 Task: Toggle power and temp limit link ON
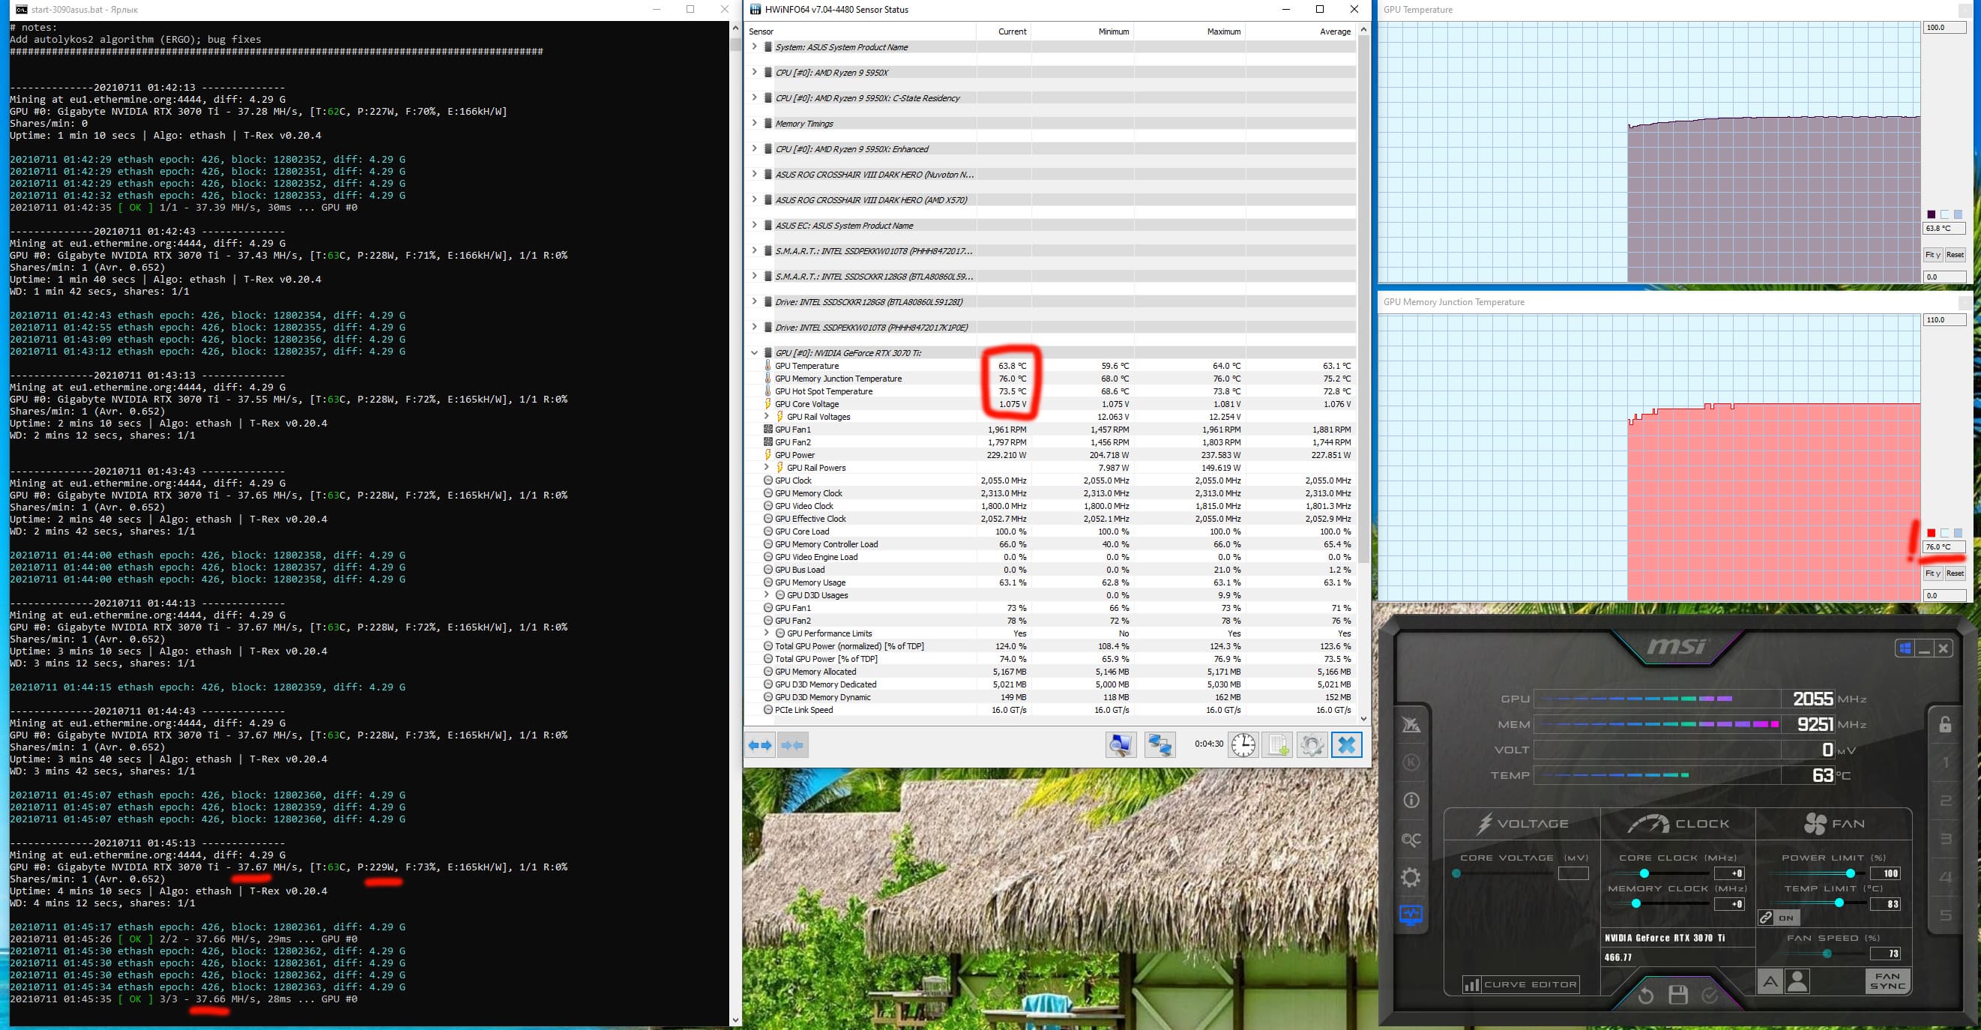click(1778, 918)
